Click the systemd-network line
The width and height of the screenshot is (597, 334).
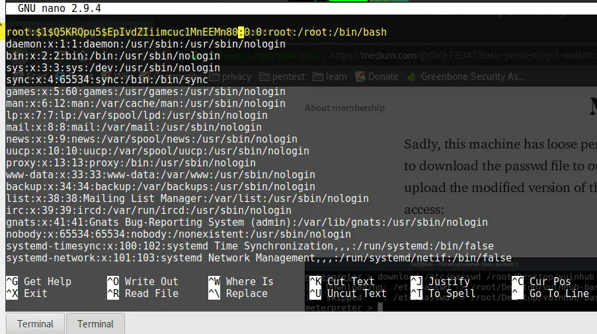[259, 257]
